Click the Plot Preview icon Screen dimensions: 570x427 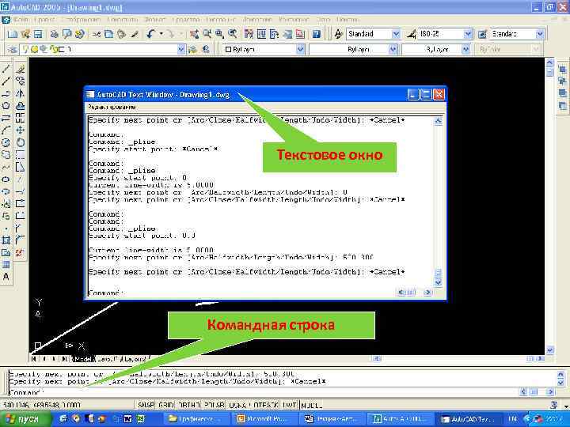66,34
